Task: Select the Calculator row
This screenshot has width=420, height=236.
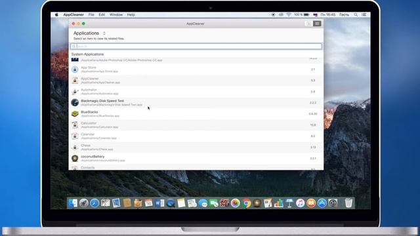Action: click(196, 125)
